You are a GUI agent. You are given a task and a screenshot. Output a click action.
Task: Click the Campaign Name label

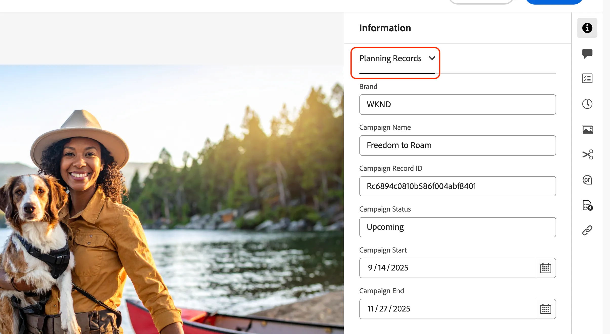[x=385, y=127]
